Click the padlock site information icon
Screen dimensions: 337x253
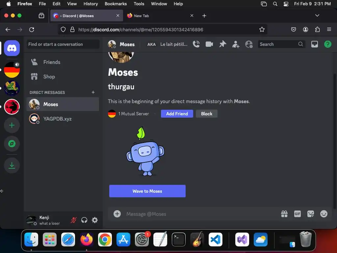72,29
